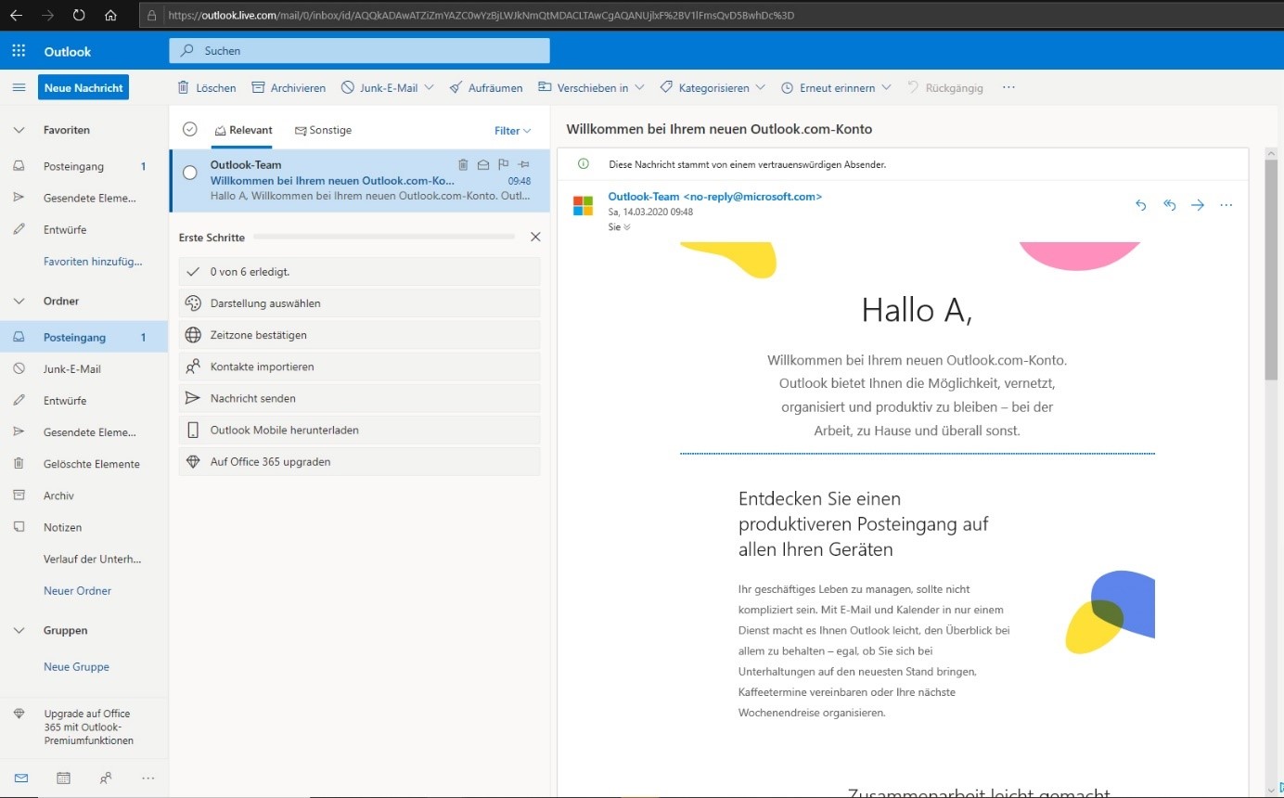Viewport: 1284px width, 798px height.
Task: Open the Filter dropdown
Action: [513, 131]
